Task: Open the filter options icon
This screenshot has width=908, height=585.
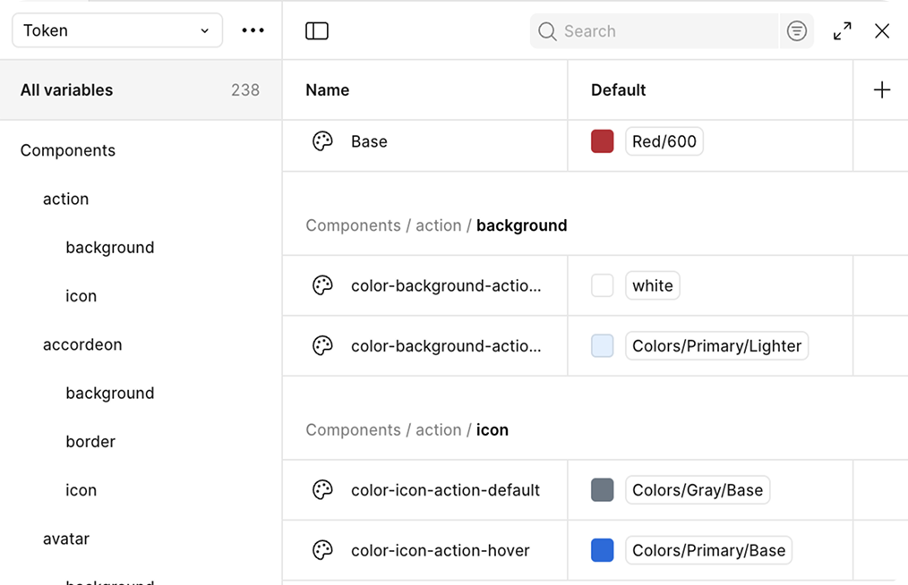Action: coord(796,31)
